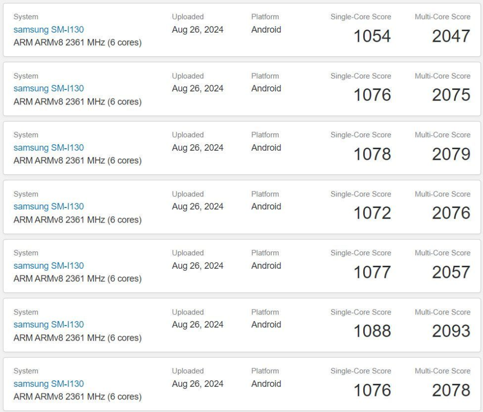Open samsung SM-I130 entry with single-core 1072
This screenshot has height=412, width=483.
click(48, 207)
